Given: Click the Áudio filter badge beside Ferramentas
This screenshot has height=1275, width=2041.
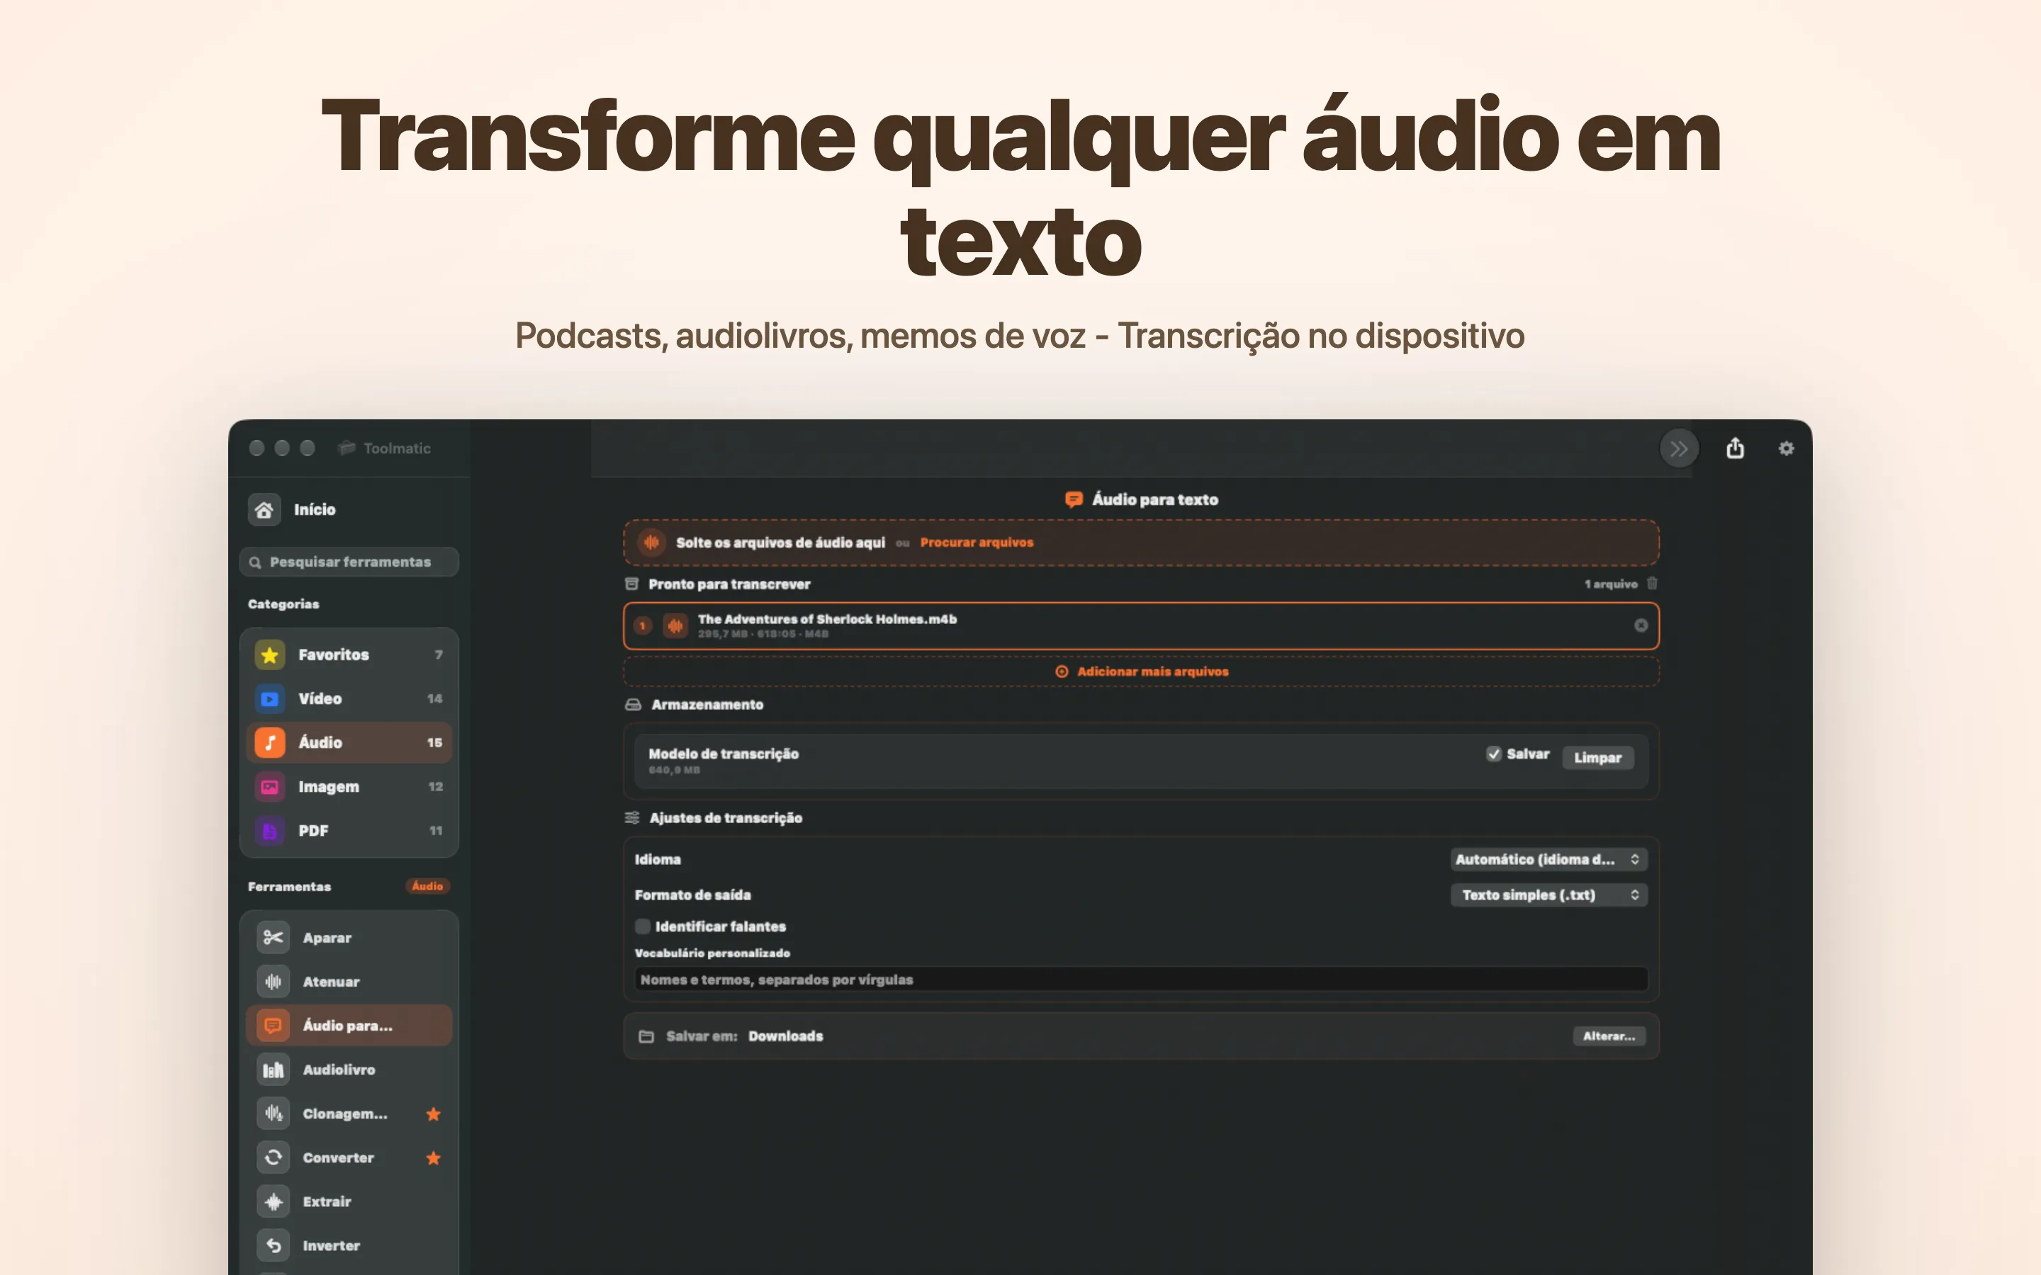Looking at the screenshot, I should 427,886.
